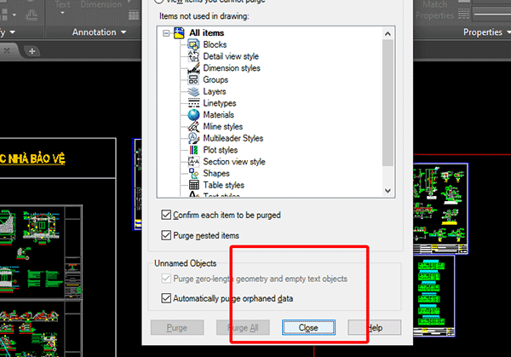The image size is (511, 357).
Task: Click the Purge All button
Action: point(243,327)
